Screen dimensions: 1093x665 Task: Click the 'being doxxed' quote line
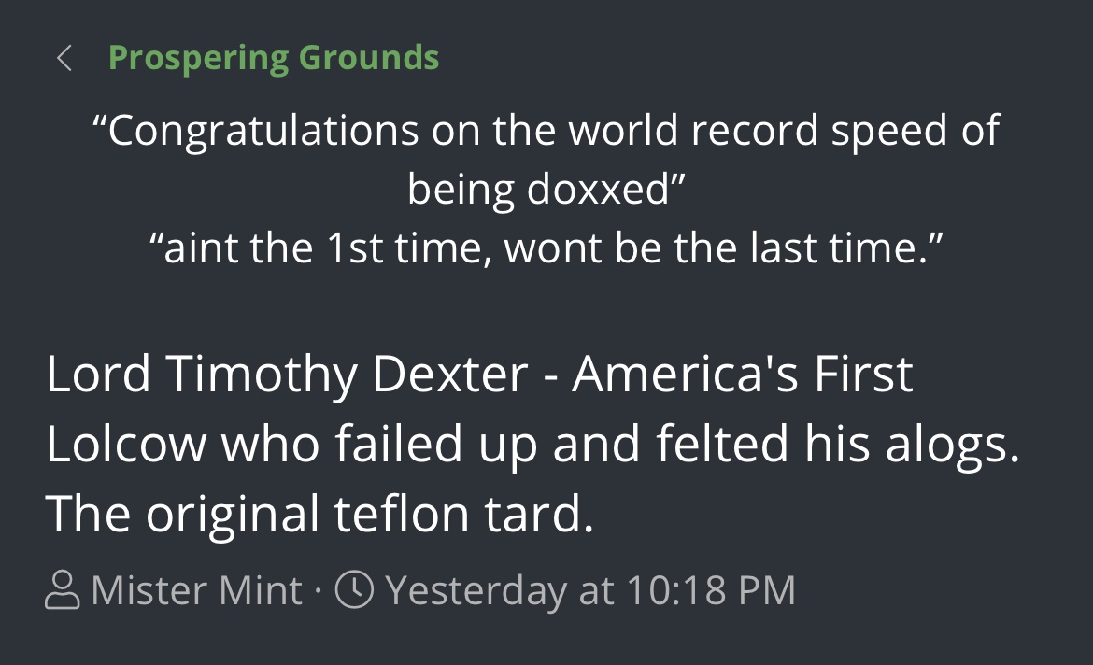pyautogui.click(x=546, y=190)
